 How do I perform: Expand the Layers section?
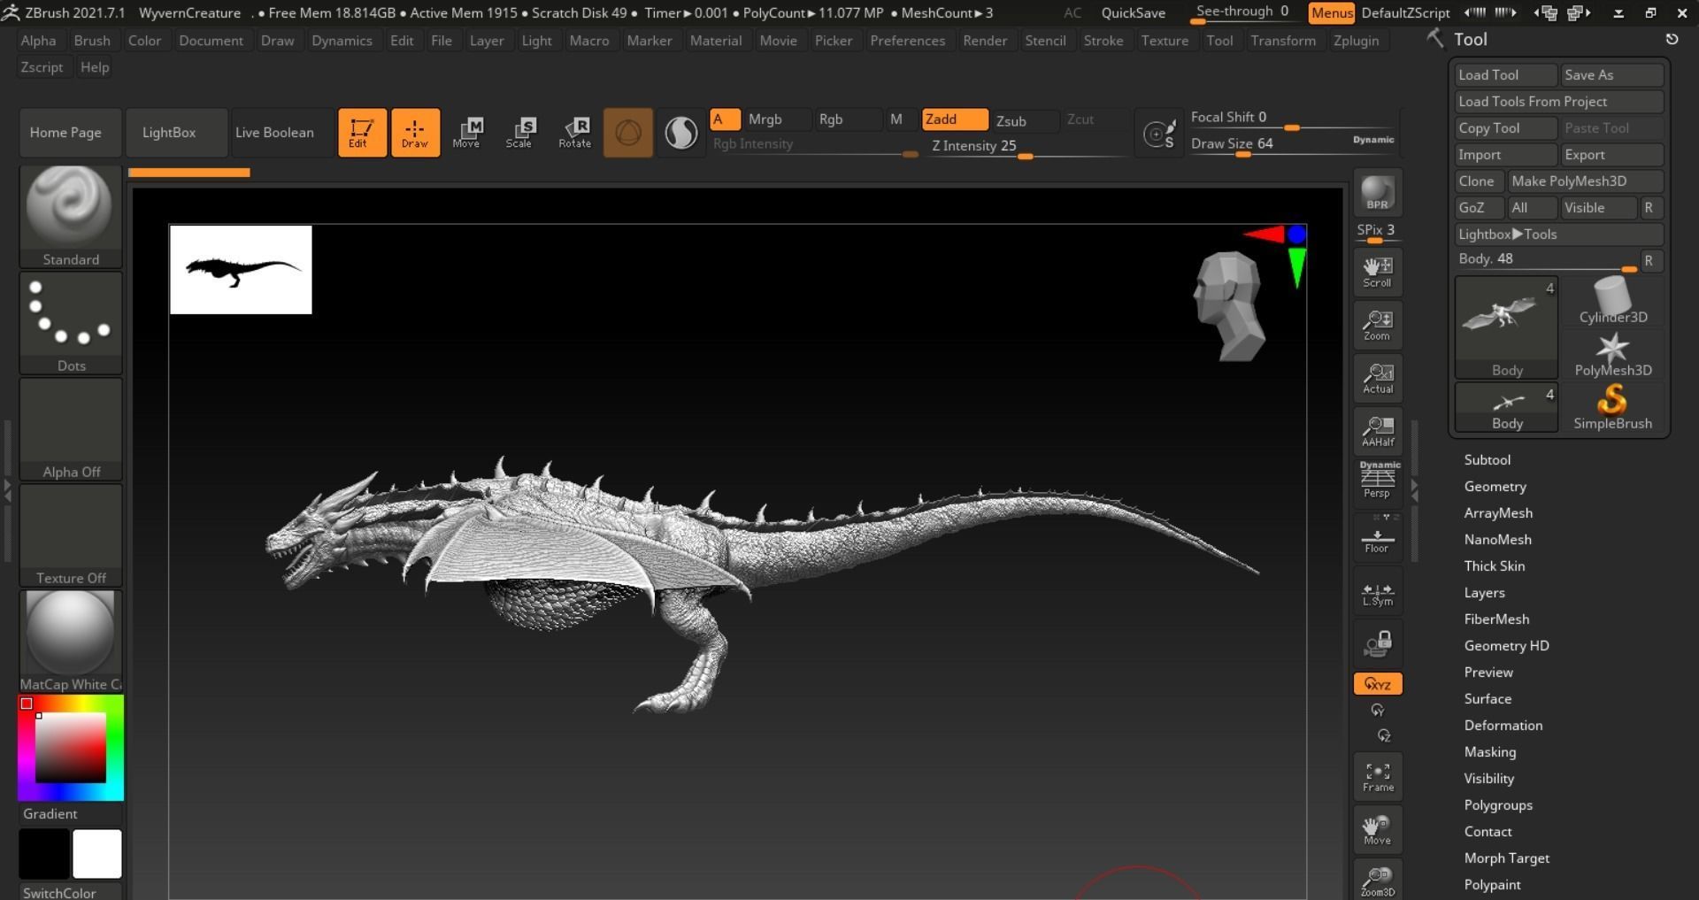pyautogui.click(x=1484, y=593)
